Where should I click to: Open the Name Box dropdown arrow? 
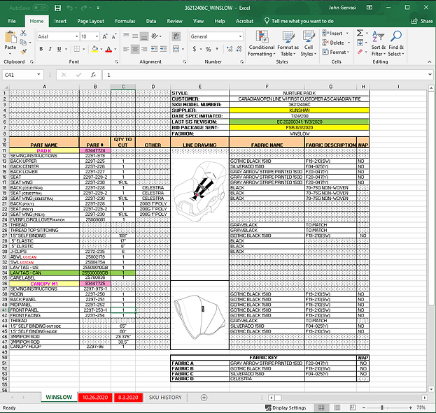point(38,75)
